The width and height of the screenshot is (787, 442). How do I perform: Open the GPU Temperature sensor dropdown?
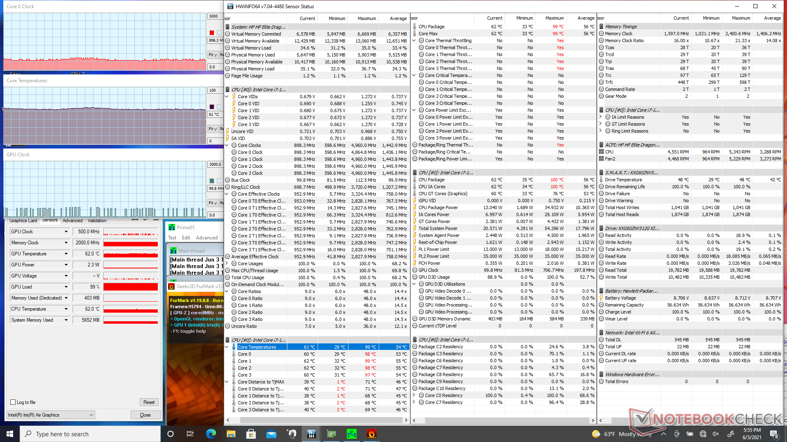click(x=66, y=254)
